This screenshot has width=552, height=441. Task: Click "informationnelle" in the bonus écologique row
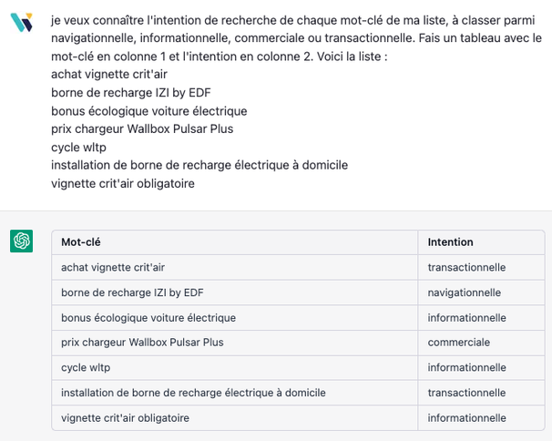tap(466, 318)
